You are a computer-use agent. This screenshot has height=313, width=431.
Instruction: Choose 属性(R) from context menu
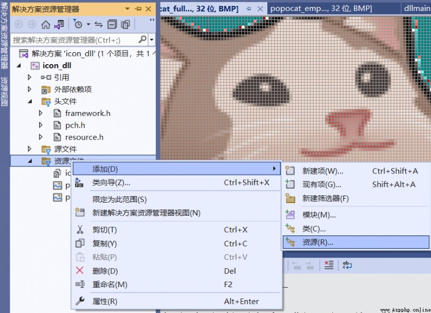tap(177, 302)
